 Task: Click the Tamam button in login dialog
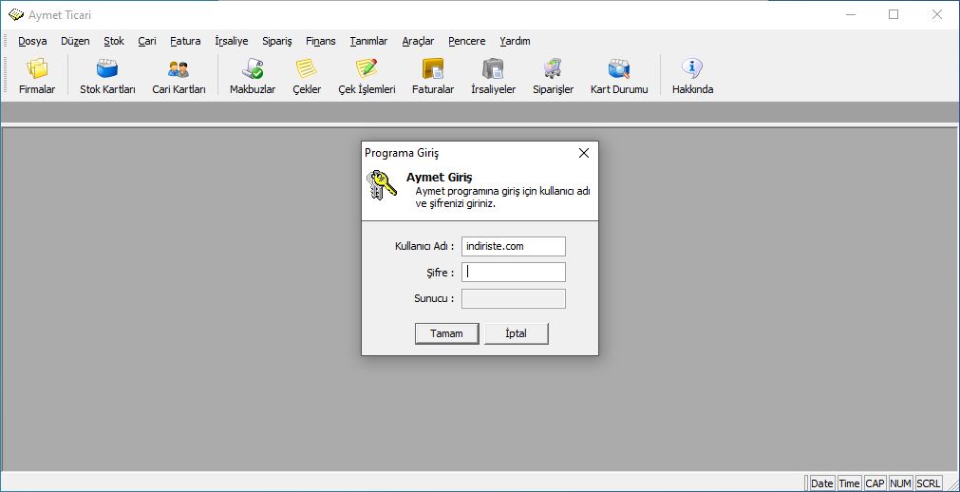[x=446, y=334]
